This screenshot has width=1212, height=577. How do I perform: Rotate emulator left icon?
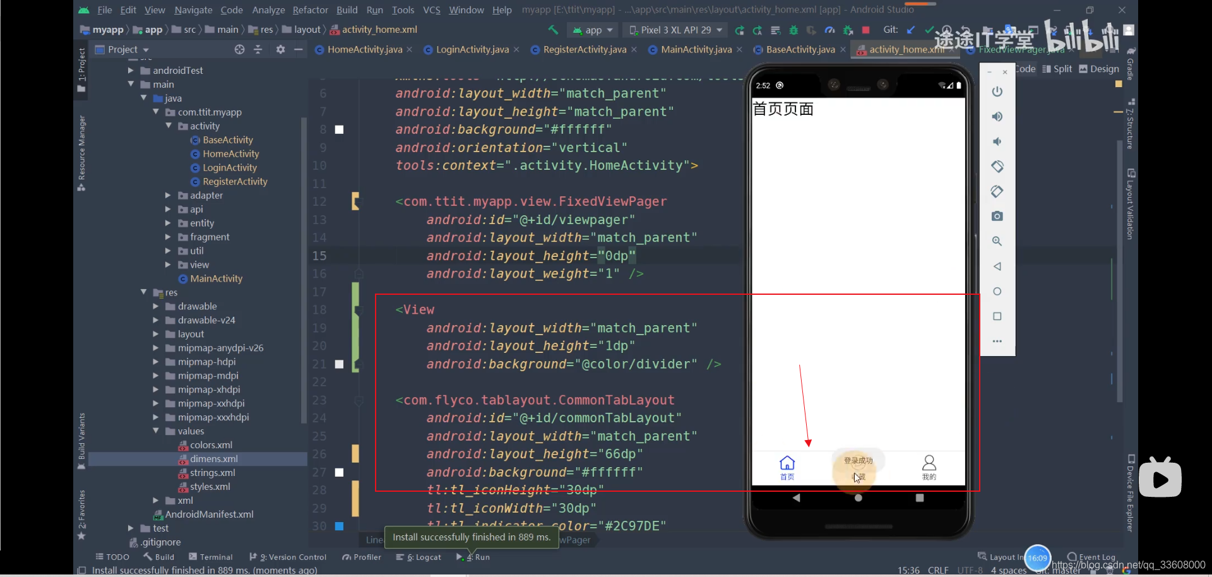(x=997, y=166)
